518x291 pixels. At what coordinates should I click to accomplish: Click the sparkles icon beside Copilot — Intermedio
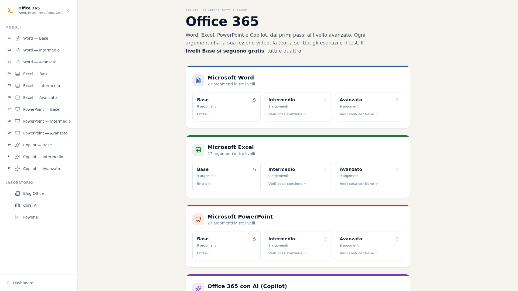click(x=18, y=157)
